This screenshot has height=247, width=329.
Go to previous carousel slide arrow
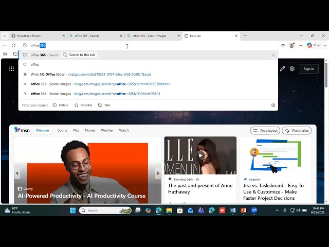coord(17,173)
